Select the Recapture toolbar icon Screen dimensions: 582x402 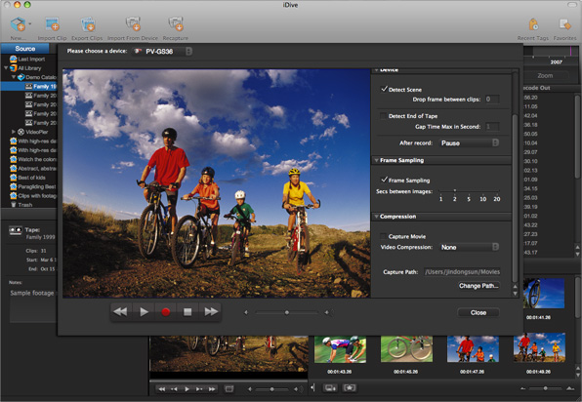(176, 24)
